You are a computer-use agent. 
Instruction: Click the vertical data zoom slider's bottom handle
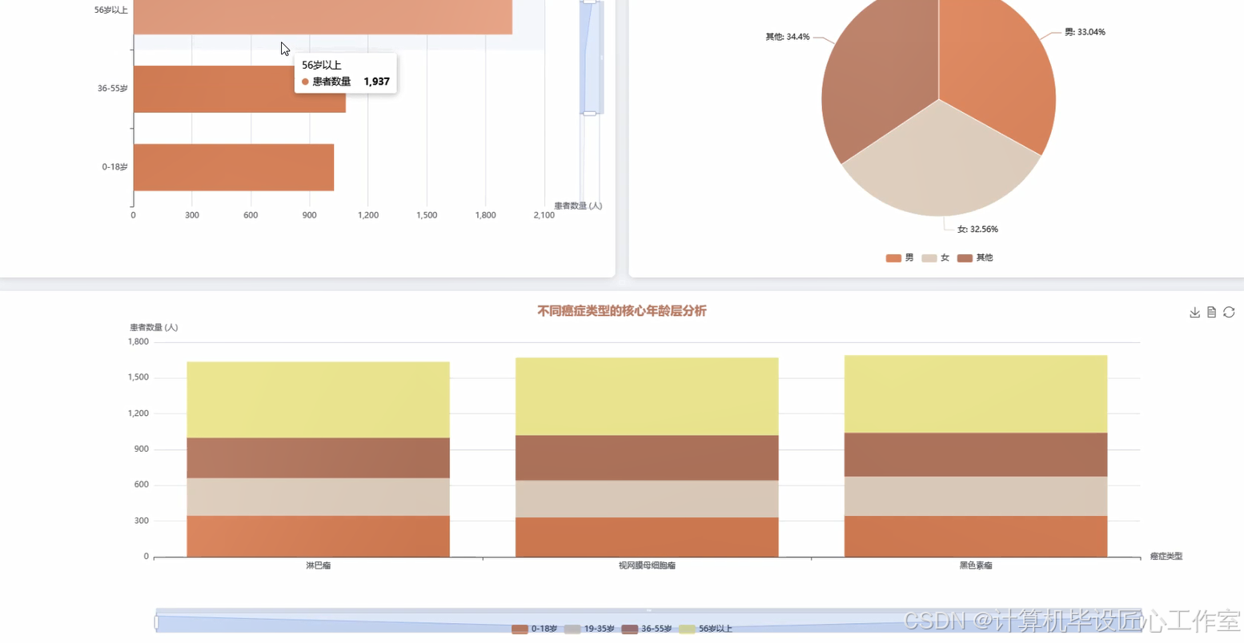point(589,114)
